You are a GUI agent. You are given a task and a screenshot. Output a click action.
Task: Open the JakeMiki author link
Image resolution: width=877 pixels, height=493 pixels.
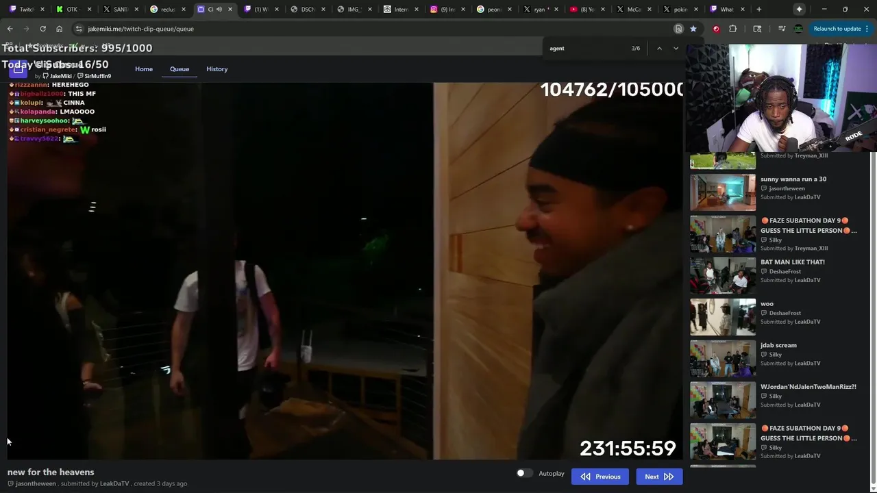pyautogui.click(x=57, y=76)
